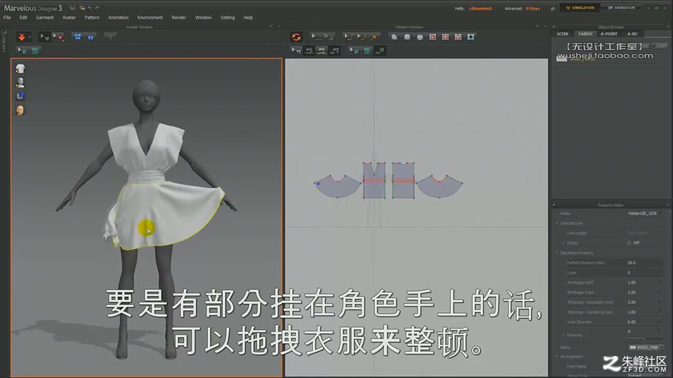Select the Edit Texture arrow tool in Pattern toolbar

click(x=354, y=50)
